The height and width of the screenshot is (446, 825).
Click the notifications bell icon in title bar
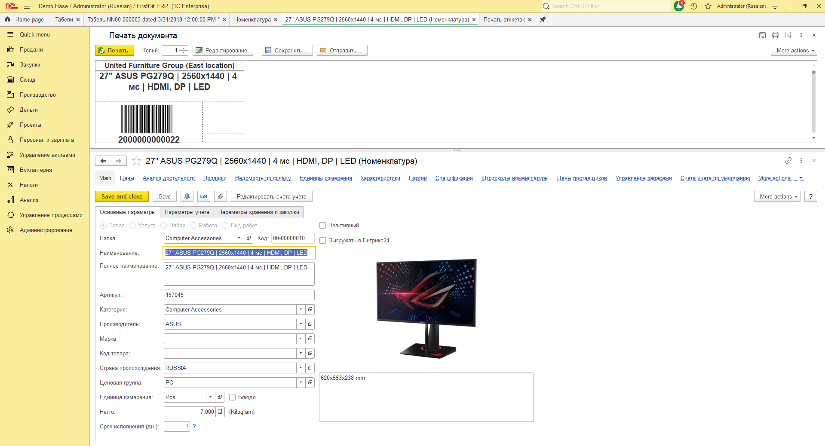(x=679, y=6)
